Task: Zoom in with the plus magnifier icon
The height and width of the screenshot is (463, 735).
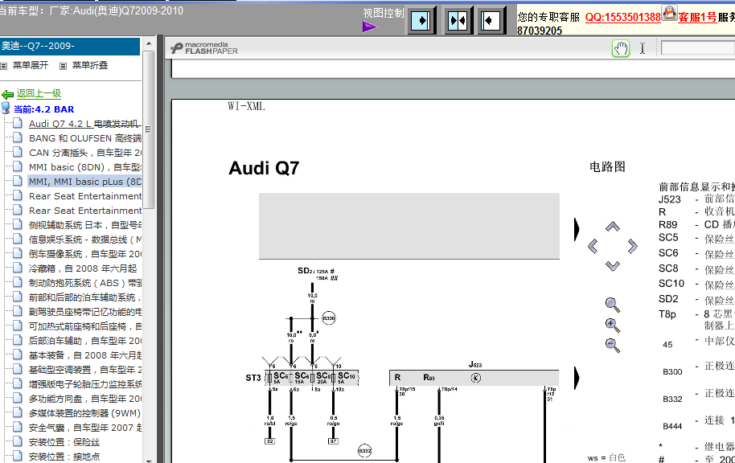Action: point(612,325)
